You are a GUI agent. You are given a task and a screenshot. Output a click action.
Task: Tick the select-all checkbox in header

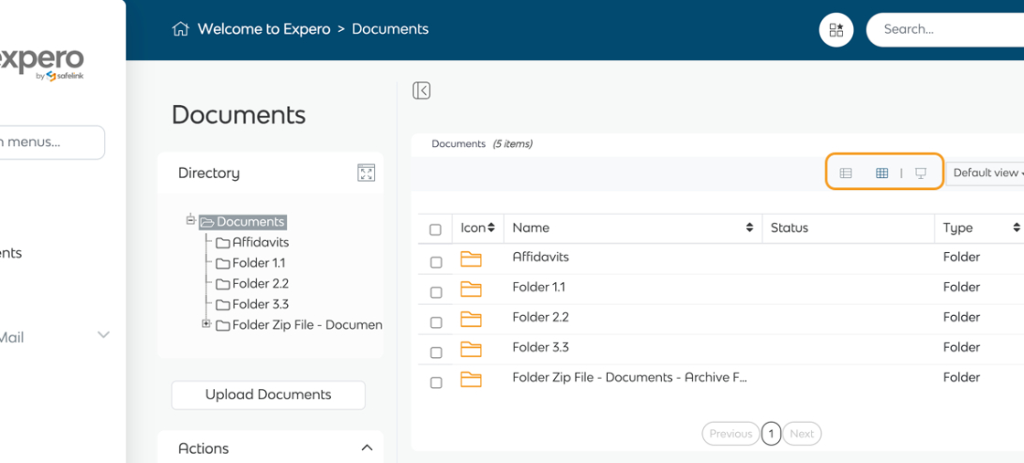point(435,229)
